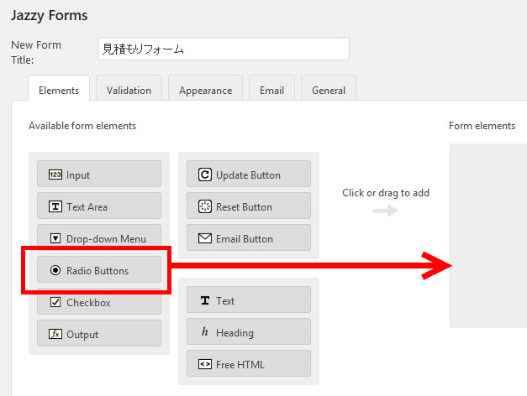Add a Reset Button element
Image resolution: width=527 pixels, height=396 pixels.
(x=249, y=206)
